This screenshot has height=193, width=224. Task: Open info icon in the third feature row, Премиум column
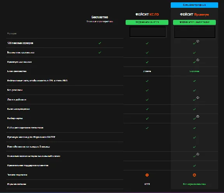pos(198,60)
